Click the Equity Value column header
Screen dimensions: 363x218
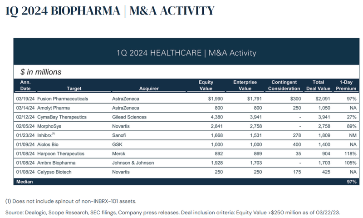point(206,85)
